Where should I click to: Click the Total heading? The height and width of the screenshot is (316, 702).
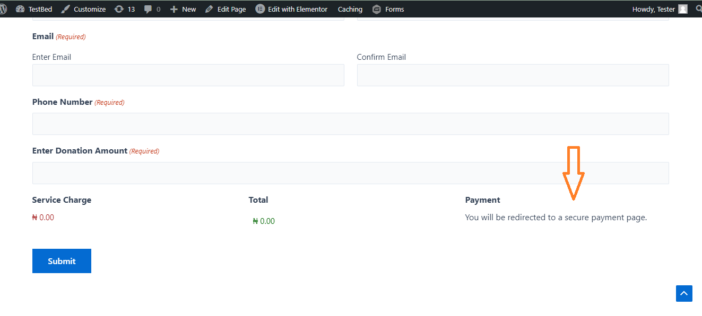tap(258, 200)
